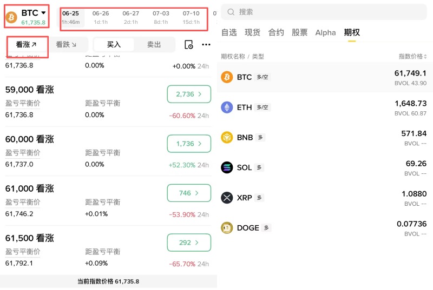Open the 61,500 call price button 292

[189, 242]
